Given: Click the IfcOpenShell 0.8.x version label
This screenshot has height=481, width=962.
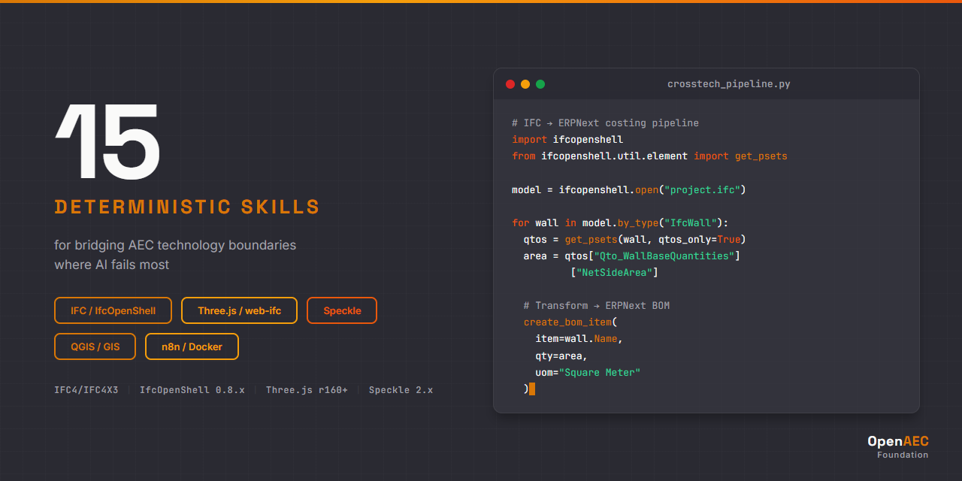Looking at the screenshot, I should (x=192, y=390).
